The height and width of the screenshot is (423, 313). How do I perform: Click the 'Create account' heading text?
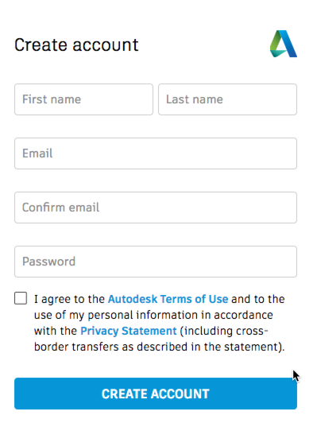pos(76,45)
